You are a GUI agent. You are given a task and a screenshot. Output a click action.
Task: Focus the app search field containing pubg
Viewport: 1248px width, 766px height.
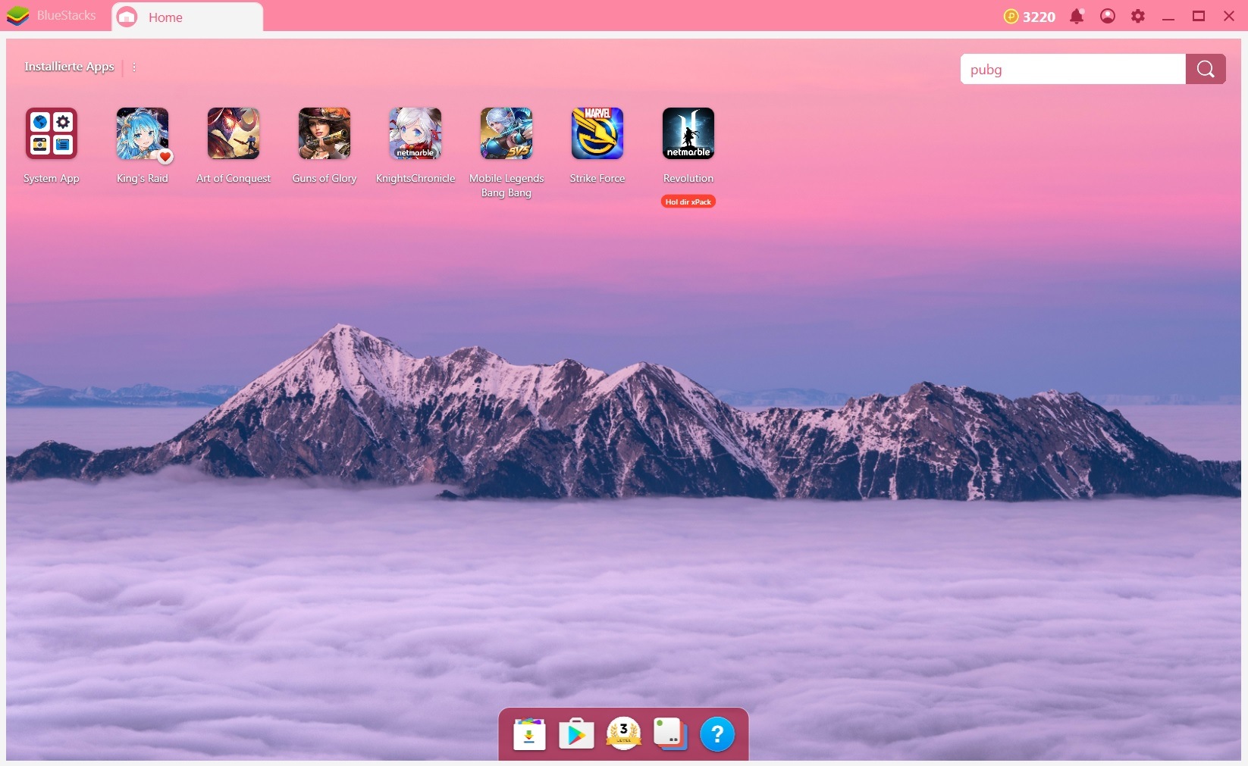coord(1073,69)
